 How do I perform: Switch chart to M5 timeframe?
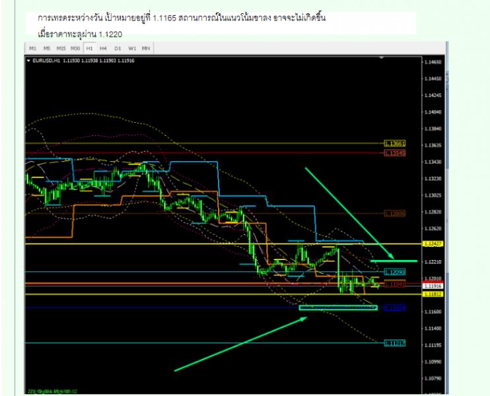[46, 48]
